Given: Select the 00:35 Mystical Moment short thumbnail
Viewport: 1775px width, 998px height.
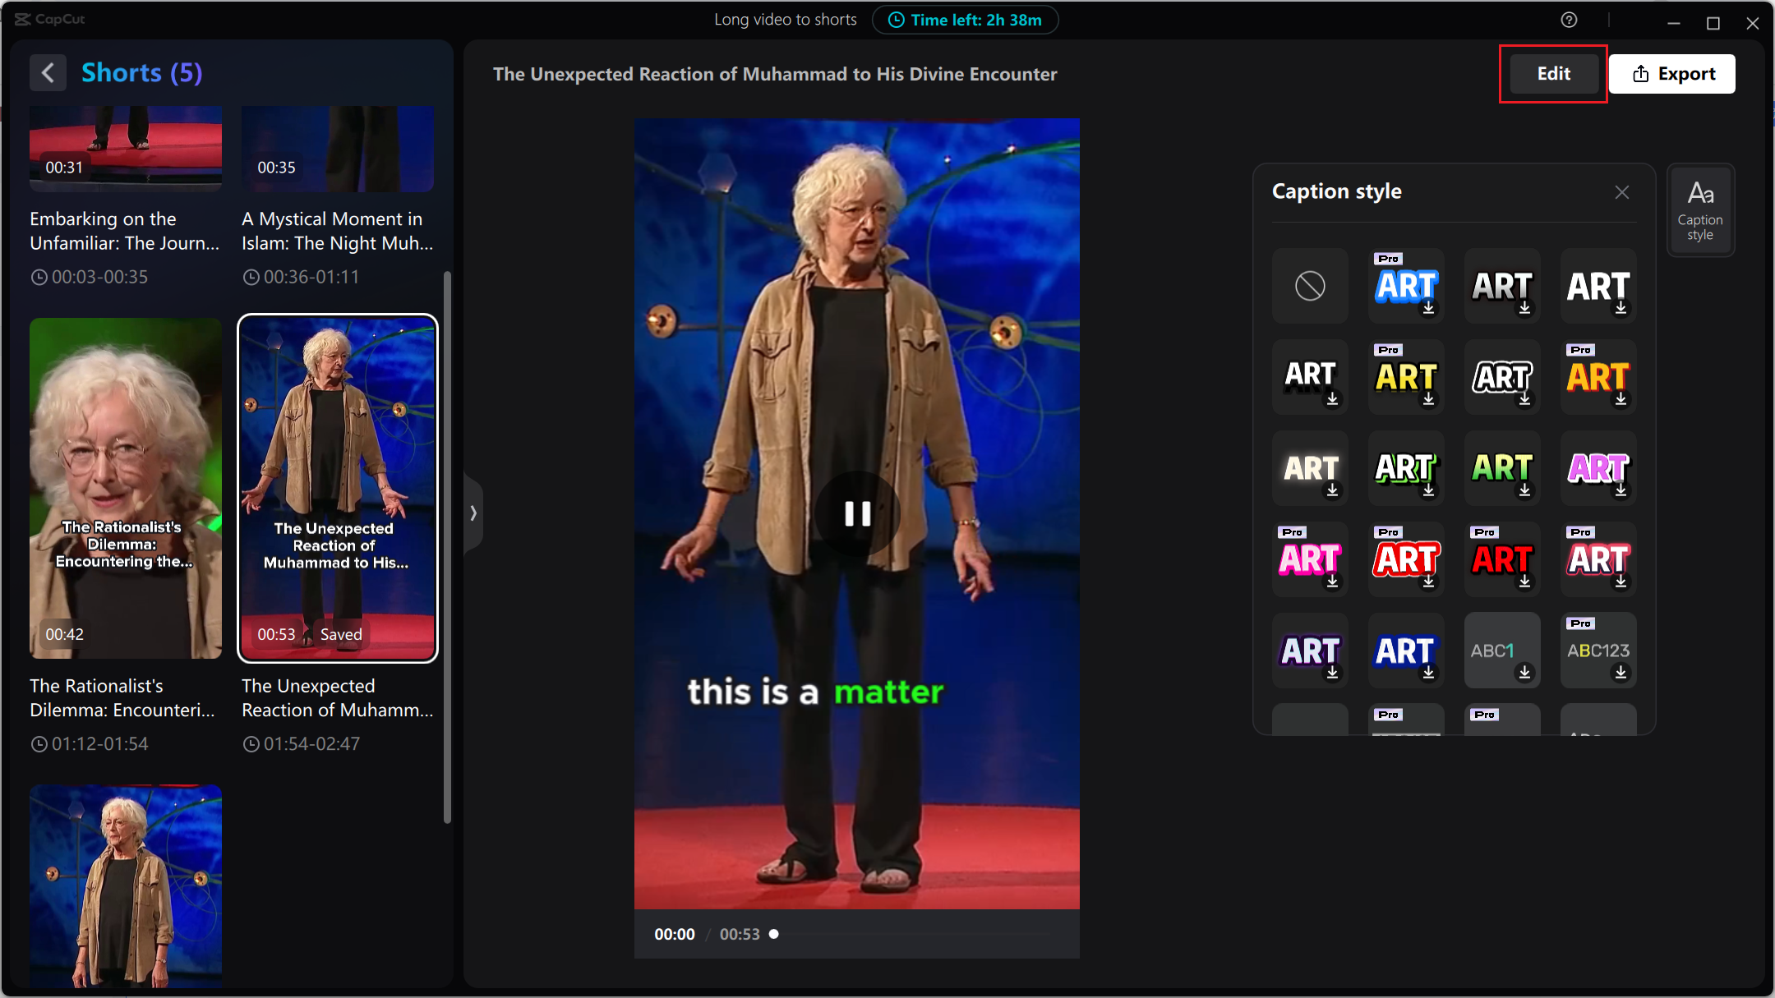Looking at the screenshot, I should 337,148.
